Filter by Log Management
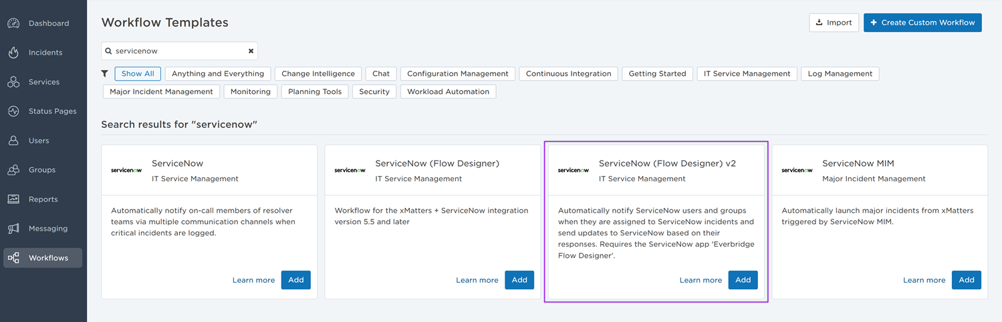This screenshot has width=1002, height=322. [840, 74]
